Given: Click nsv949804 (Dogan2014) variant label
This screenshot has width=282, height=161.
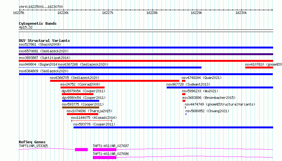Looking at the screenshot, I should pyautogui.click(x=39, y=64).
